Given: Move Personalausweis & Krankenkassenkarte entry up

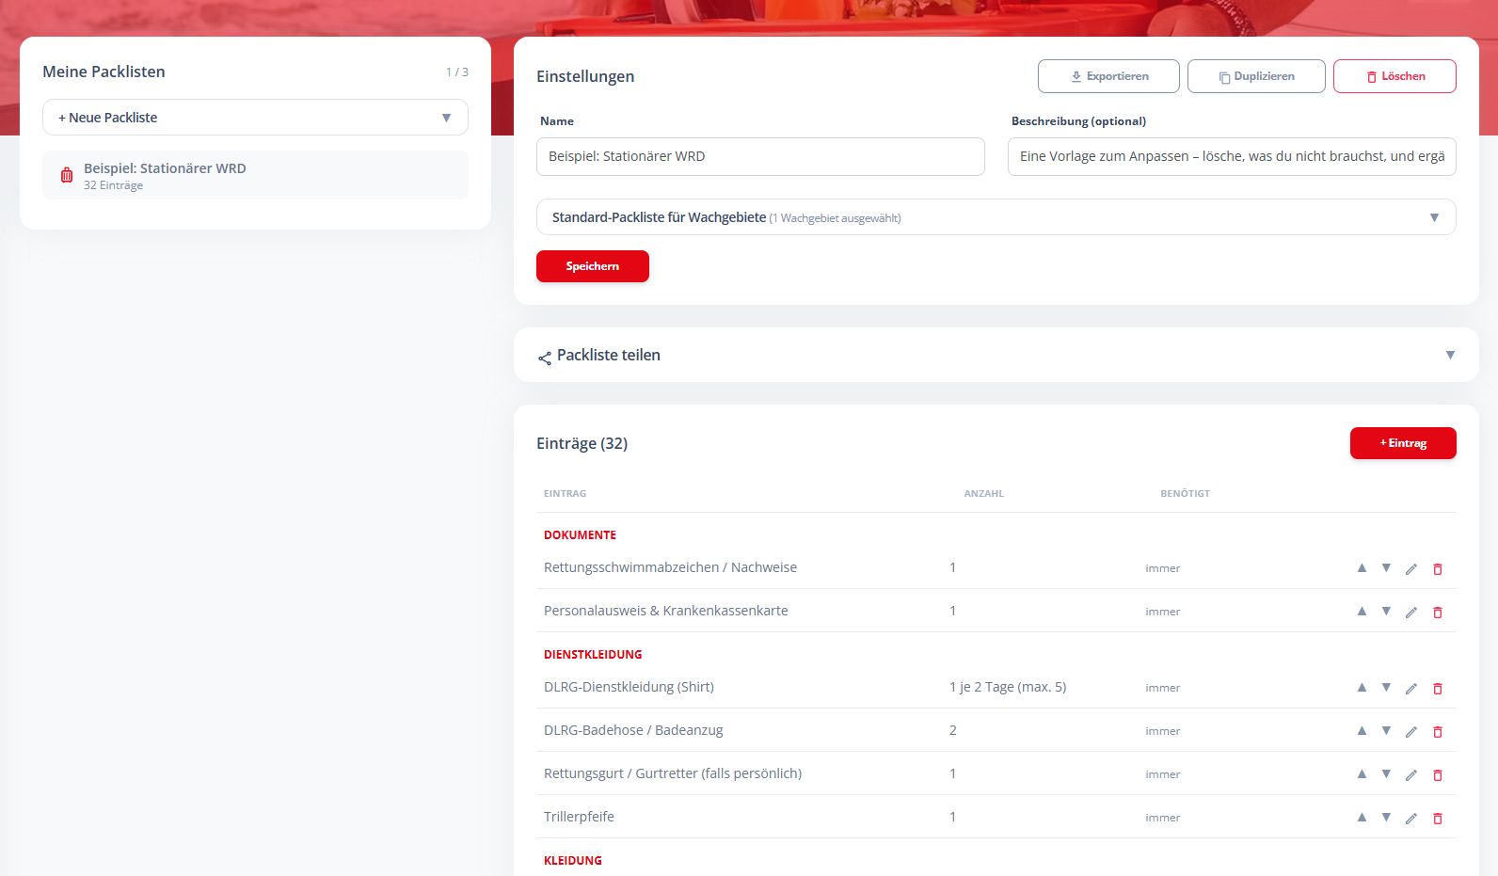Looking at the screenshot, I should pos(1362,612).
